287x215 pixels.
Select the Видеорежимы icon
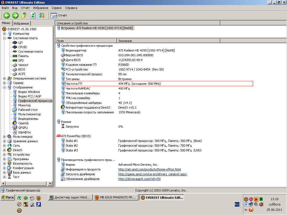[15, 119]
